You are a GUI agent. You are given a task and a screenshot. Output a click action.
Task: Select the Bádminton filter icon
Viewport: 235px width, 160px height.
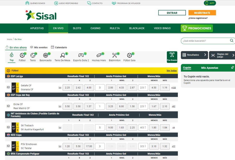click(x=115, y=55)
